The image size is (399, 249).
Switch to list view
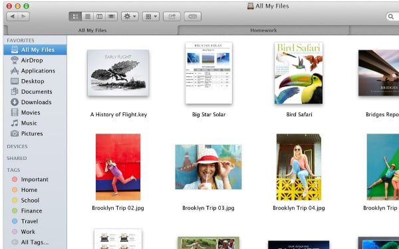(88, 17)
